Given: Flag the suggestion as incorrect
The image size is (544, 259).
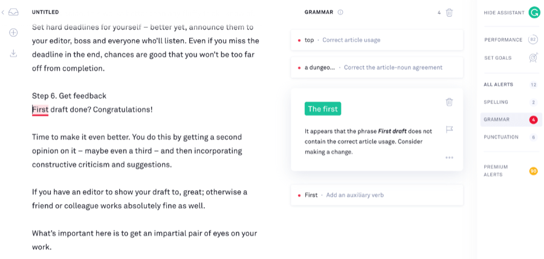Looking at the screenshot, I should [449, 130].
